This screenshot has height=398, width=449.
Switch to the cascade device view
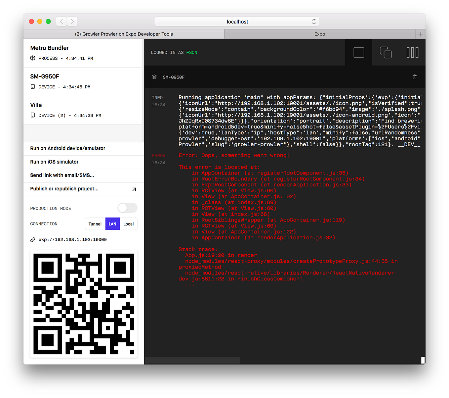[x=386, y=52]
